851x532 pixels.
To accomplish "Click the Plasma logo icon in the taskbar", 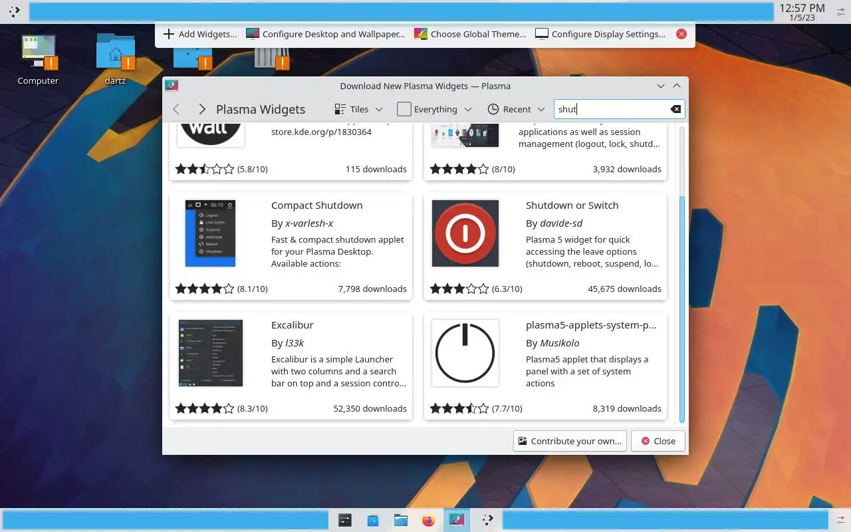I will click(x=487, y=520).
